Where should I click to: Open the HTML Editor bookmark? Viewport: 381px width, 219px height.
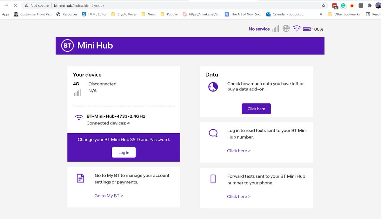coord(94,14)
